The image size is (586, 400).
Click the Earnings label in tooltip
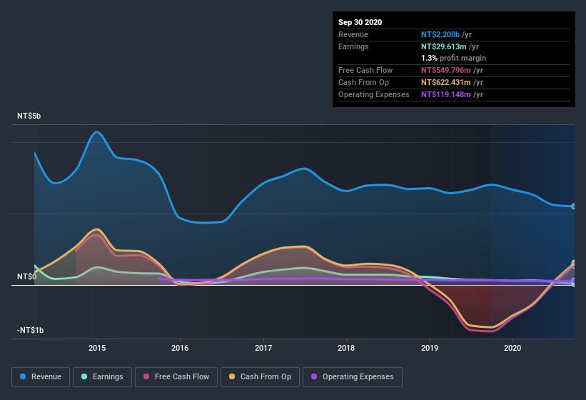pos(353,46)
